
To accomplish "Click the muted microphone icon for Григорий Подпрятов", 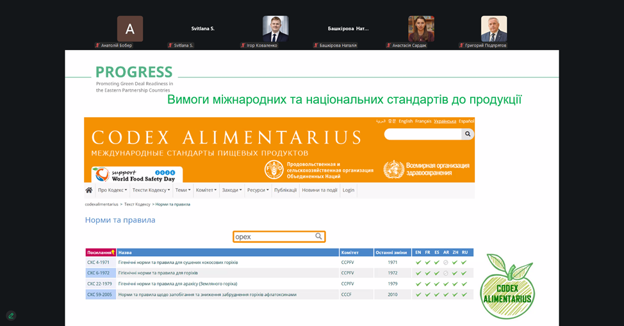I will 461,45.
